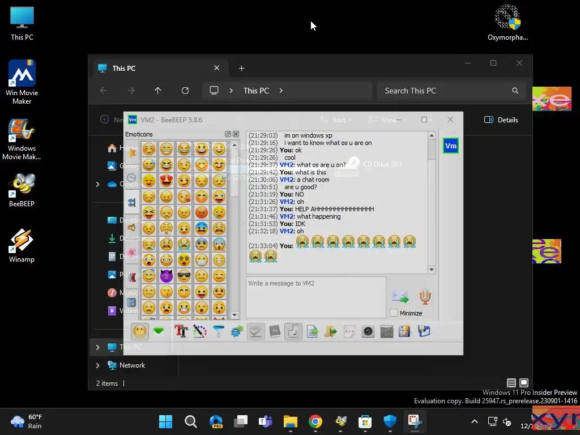Refresh the This PC view
This screenshot has width=580, height=435.
click(x=185, y=91)
